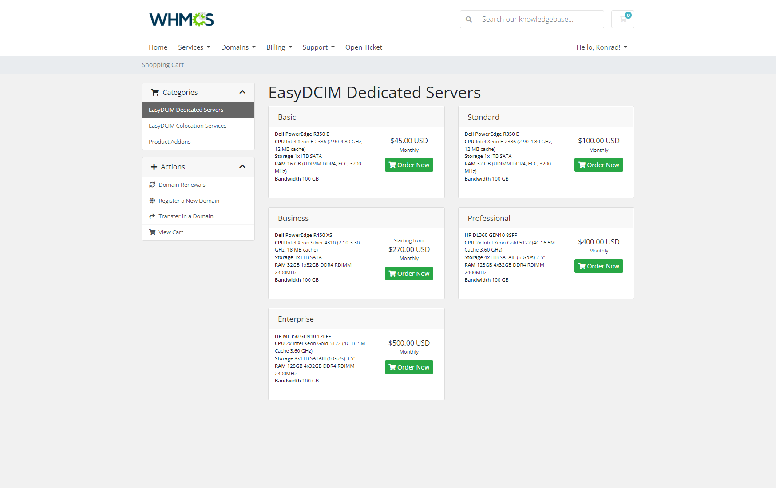776x488 pixels.
Task: Open the shopping cart icon in header
Action: coord(623,19)
